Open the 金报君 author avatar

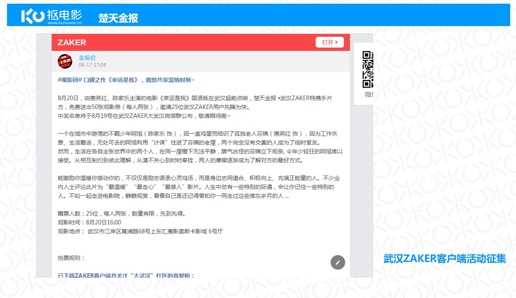[65, 61]
